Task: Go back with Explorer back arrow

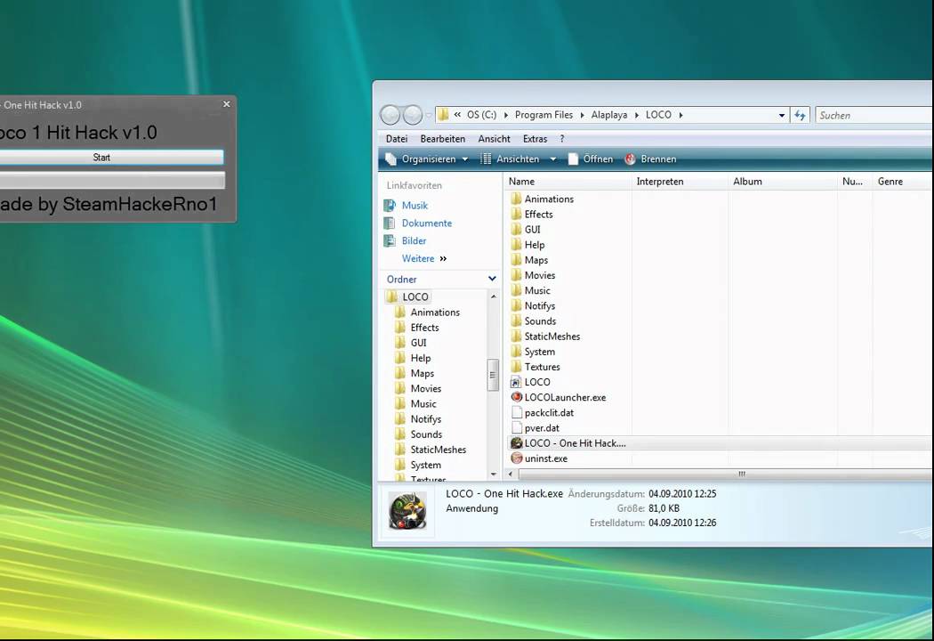Action: pyautogui.click(x=391, y=115)
